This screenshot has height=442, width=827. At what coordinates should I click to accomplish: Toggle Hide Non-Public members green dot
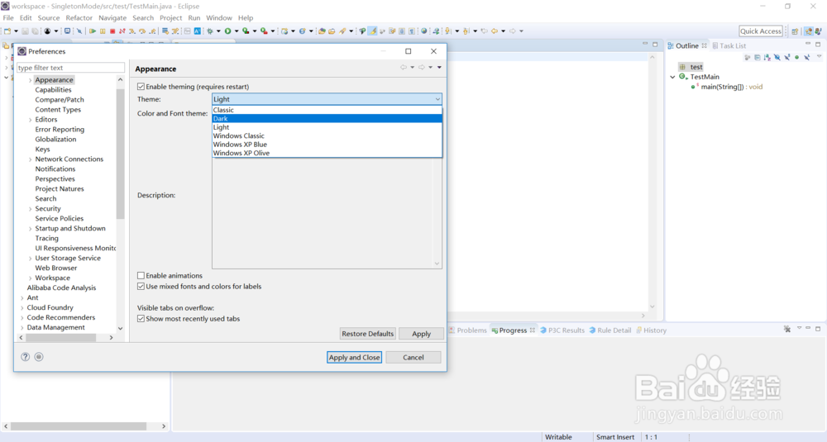(796, 58)
